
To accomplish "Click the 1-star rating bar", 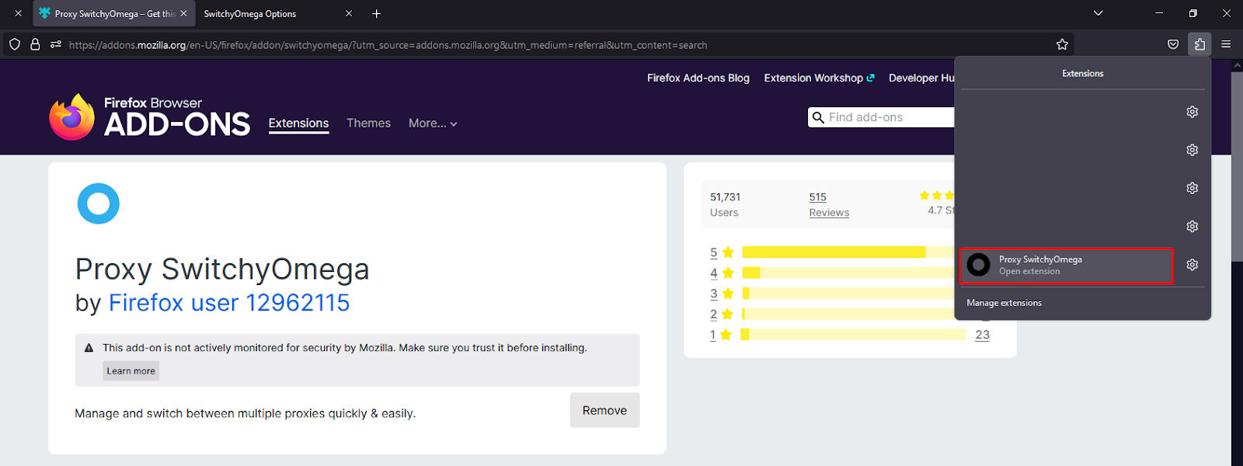I will (x=854, y=335).
